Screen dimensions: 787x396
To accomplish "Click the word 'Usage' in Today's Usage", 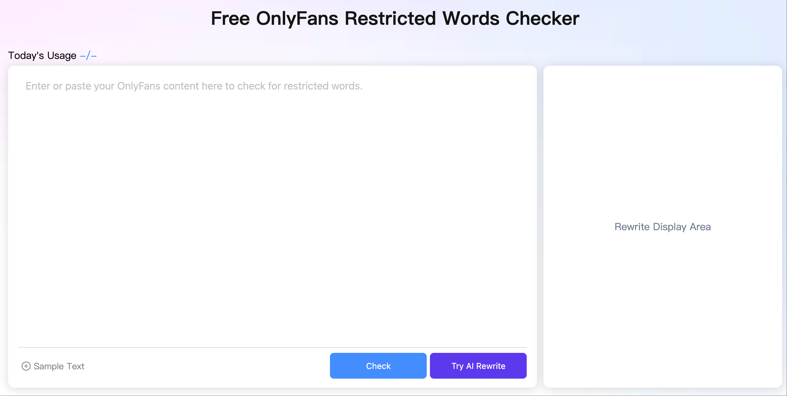I will click(x=62, y=55).
